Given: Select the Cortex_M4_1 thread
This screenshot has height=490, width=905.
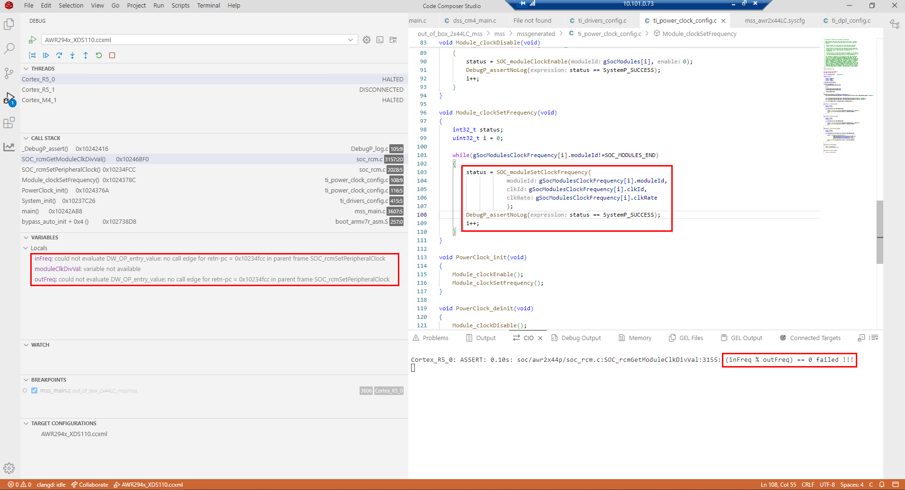Looking at the screenshot, I should (214, 100).
